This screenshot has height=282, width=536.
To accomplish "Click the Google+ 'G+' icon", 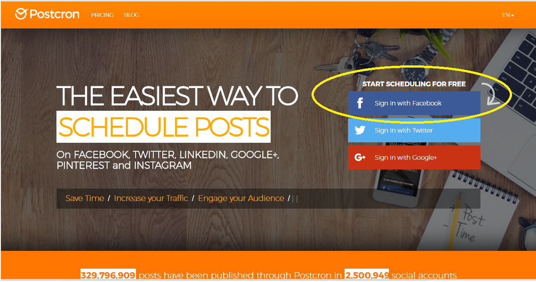I will 360,157.
